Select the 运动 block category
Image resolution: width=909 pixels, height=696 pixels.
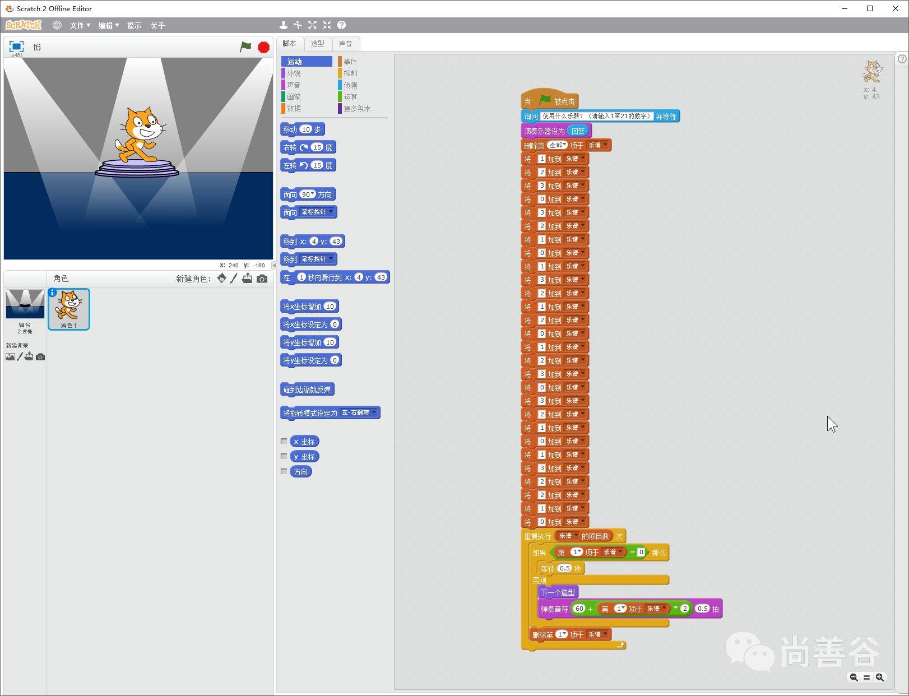(307, 62)
